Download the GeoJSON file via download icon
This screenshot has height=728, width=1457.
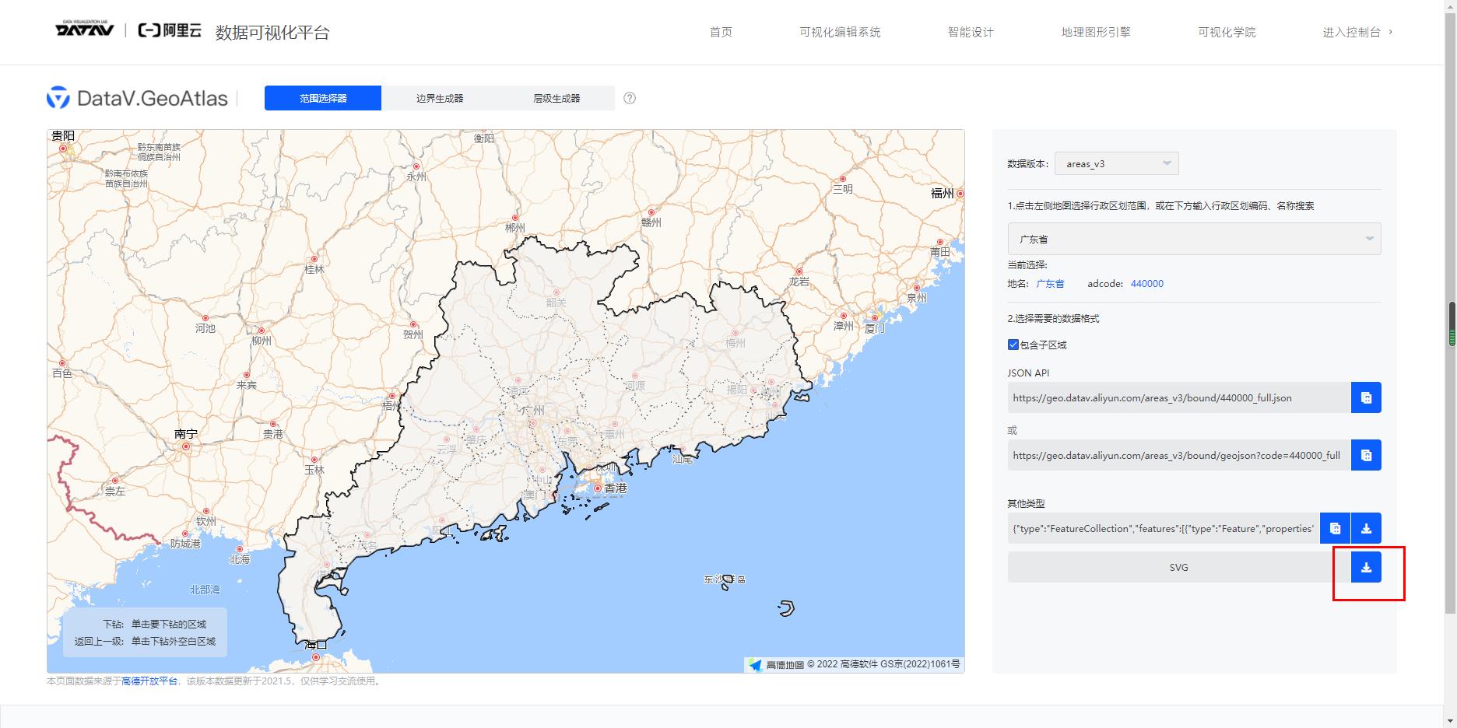pyautogui.click(x=1364, y=527)
